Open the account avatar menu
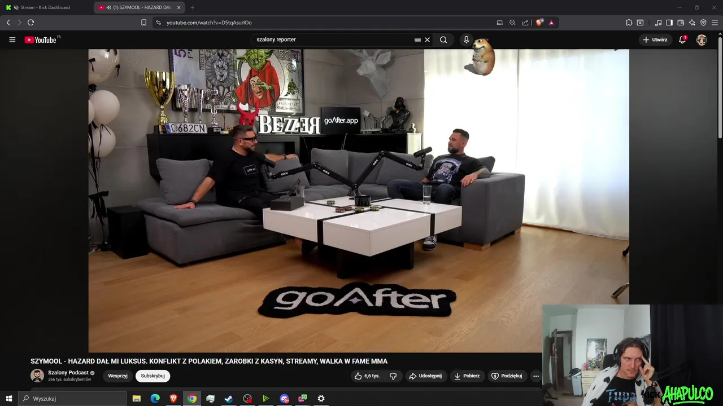Screen dimensions: 723x406 (702, 39)
